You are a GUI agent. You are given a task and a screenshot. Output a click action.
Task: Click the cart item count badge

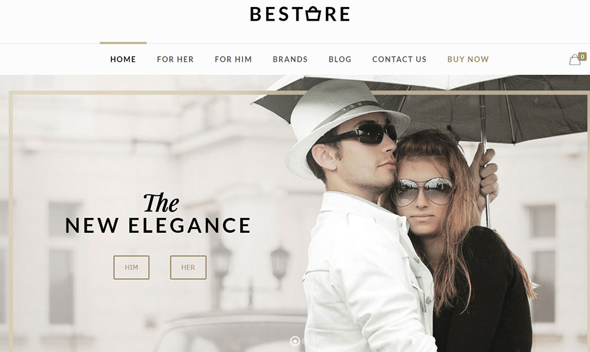(x=582, y=57)
